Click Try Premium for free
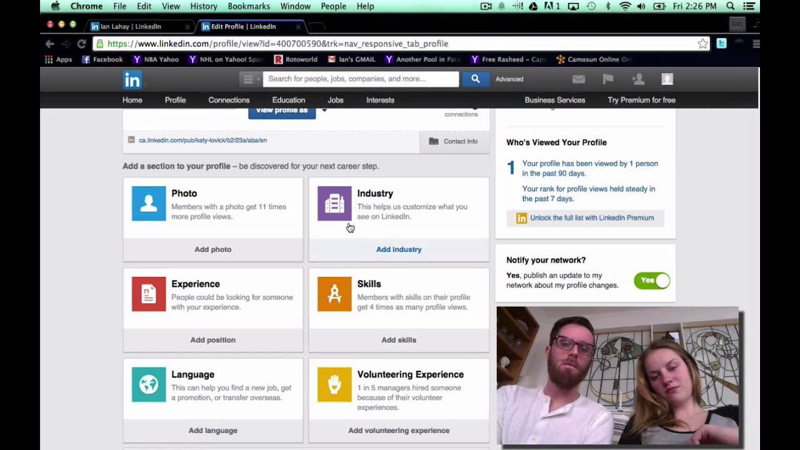 pyautogui.click(x=641, y=100)
